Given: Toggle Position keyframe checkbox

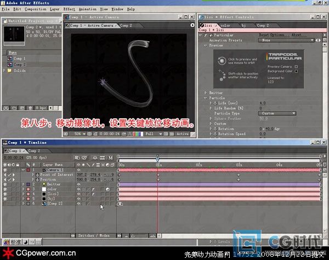Looking at the screenshot, I should pyautogui.click(x=9, y=180).
